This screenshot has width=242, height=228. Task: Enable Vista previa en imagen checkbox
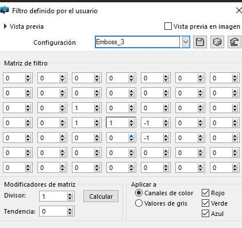coord(168,26)
